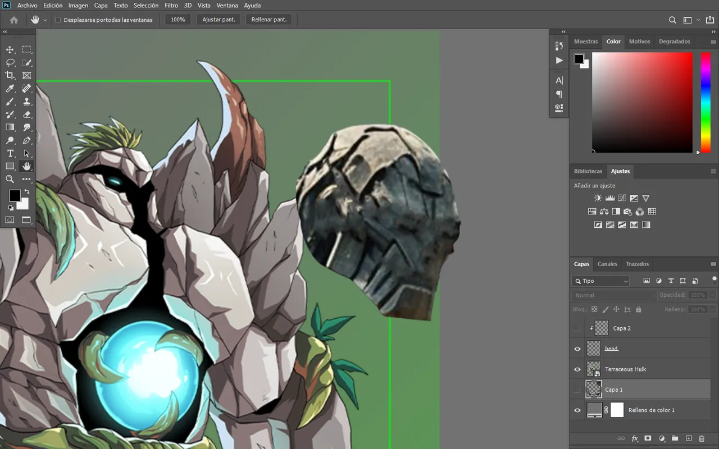Create a new layer
719x449 pixels.
click(x=689, y=438)
